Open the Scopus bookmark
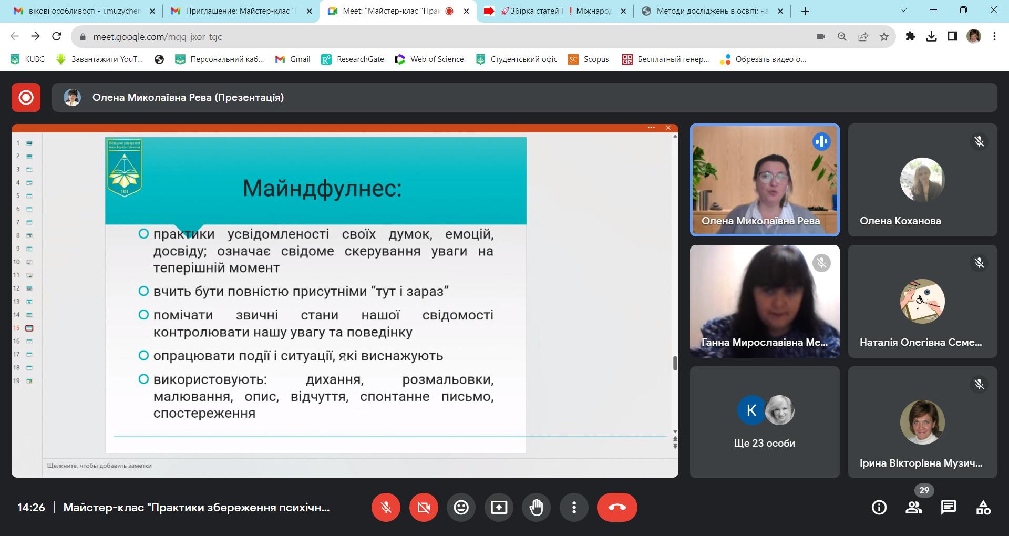The height and width of the screenshot is (536, 1009). point(589,59)
